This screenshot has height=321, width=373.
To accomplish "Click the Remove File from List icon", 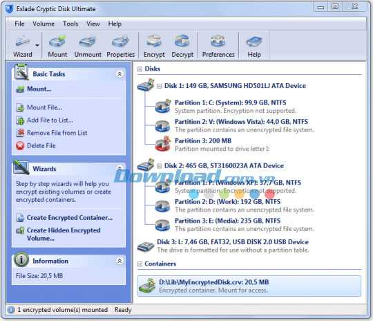I will click(x=20, y=133).
